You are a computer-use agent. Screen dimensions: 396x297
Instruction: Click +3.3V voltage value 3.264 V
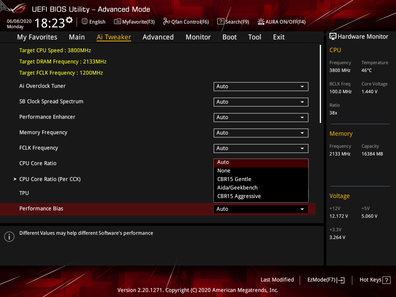click(337, 237)
